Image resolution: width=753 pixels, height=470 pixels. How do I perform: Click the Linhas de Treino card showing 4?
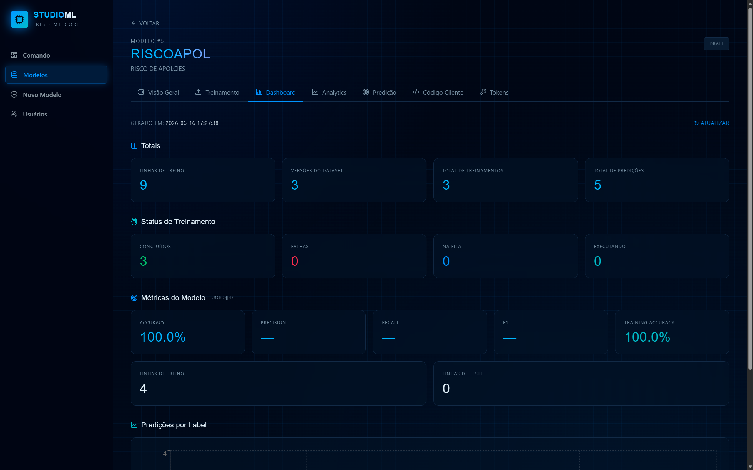pyautogui.click(x=278, y=383)
